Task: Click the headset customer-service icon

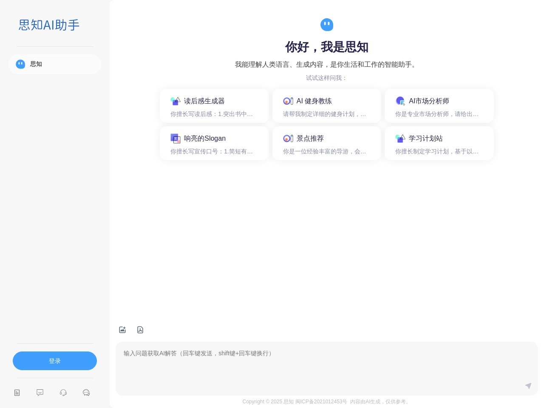Action: (x=63, y=393)
